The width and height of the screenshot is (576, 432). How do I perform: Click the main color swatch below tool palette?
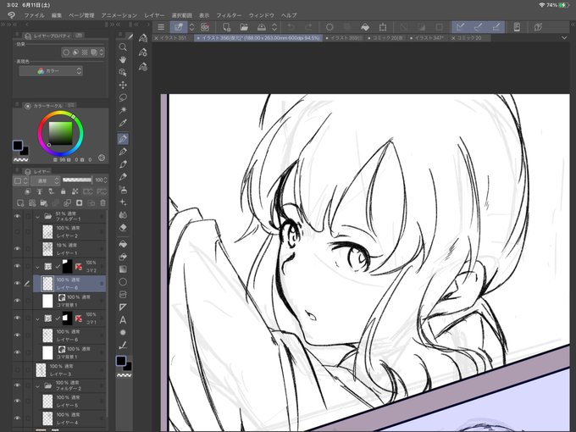pos(121,360)
